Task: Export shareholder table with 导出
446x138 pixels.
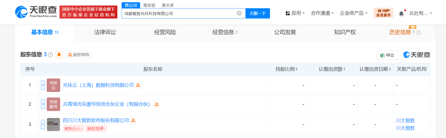Action: [x=387, y=55]
